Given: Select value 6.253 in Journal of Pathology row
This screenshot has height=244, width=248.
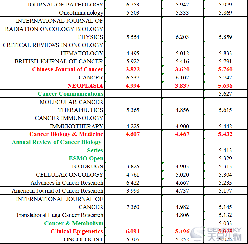Looking at the screenshot, I should (x=132, y=5).
